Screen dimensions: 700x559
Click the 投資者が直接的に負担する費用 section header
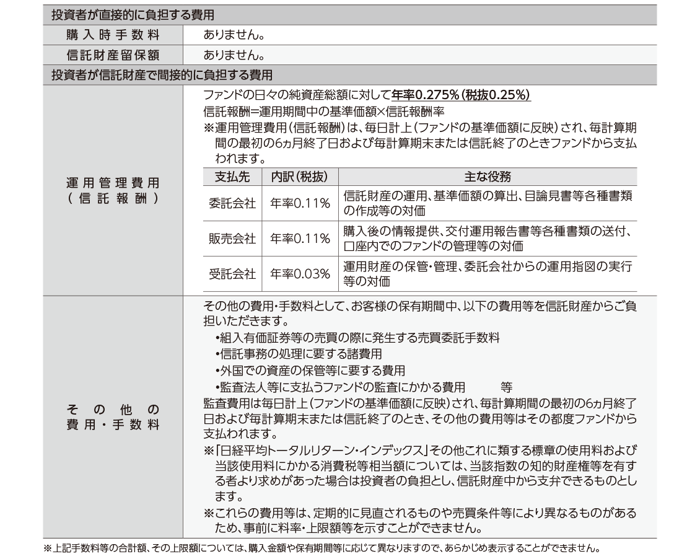pyautogui.click(x=138, y=14)
